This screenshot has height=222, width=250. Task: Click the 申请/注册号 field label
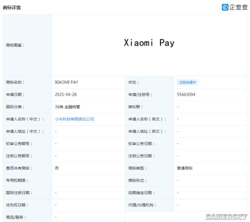pos(140,94)
